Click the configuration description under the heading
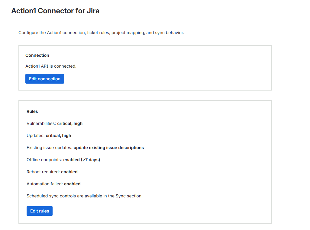Image resolution: width=310 pixels, height=230 pixels. [102, 33]
